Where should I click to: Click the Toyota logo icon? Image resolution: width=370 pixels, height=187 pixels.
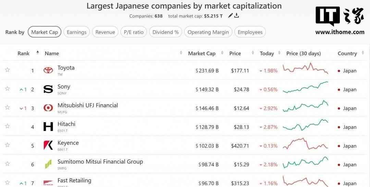[x=48, y=70]
